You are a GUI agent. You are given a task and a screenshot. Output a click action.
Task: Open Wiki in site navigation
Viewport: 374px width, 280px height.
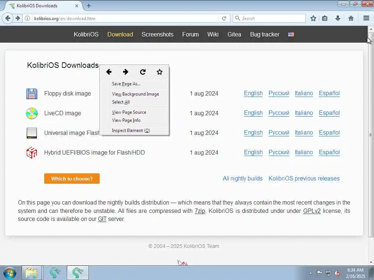(x=213, y=35)
